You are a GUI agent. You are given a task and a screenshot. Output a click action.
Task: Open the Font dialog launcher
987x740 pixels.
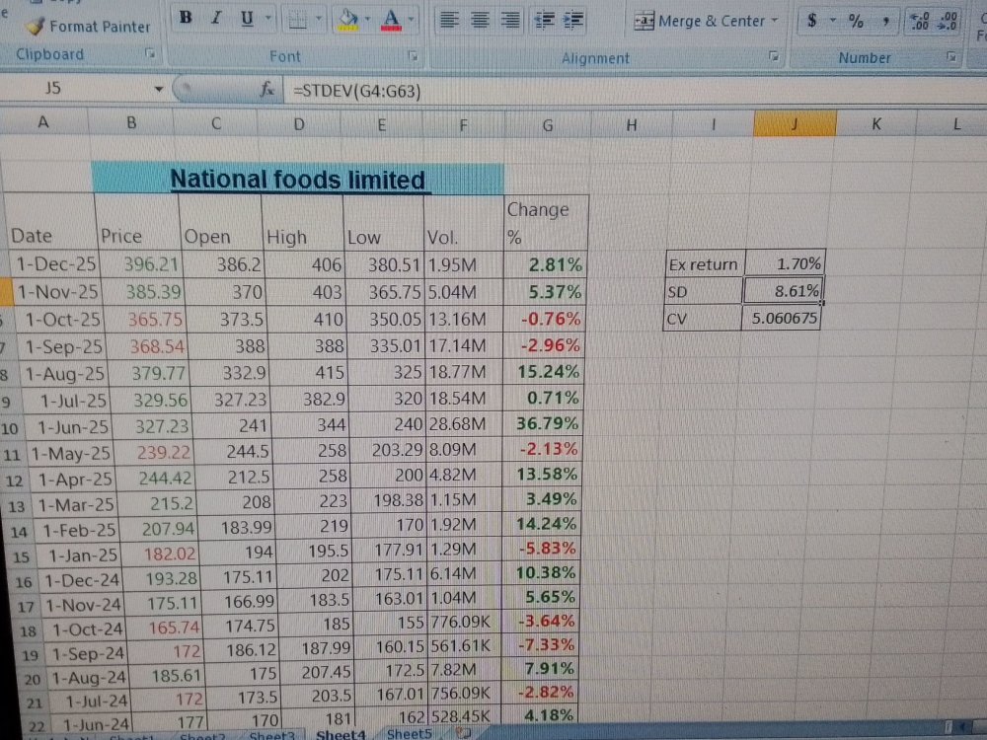(413, 56)
